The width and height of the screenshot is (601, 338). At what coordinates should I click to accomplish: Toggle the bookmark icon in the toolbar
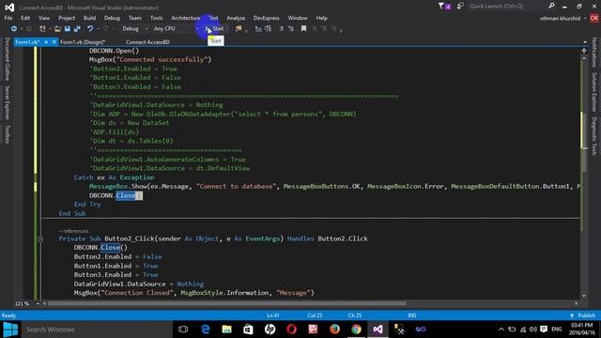[x=303, y=29]
